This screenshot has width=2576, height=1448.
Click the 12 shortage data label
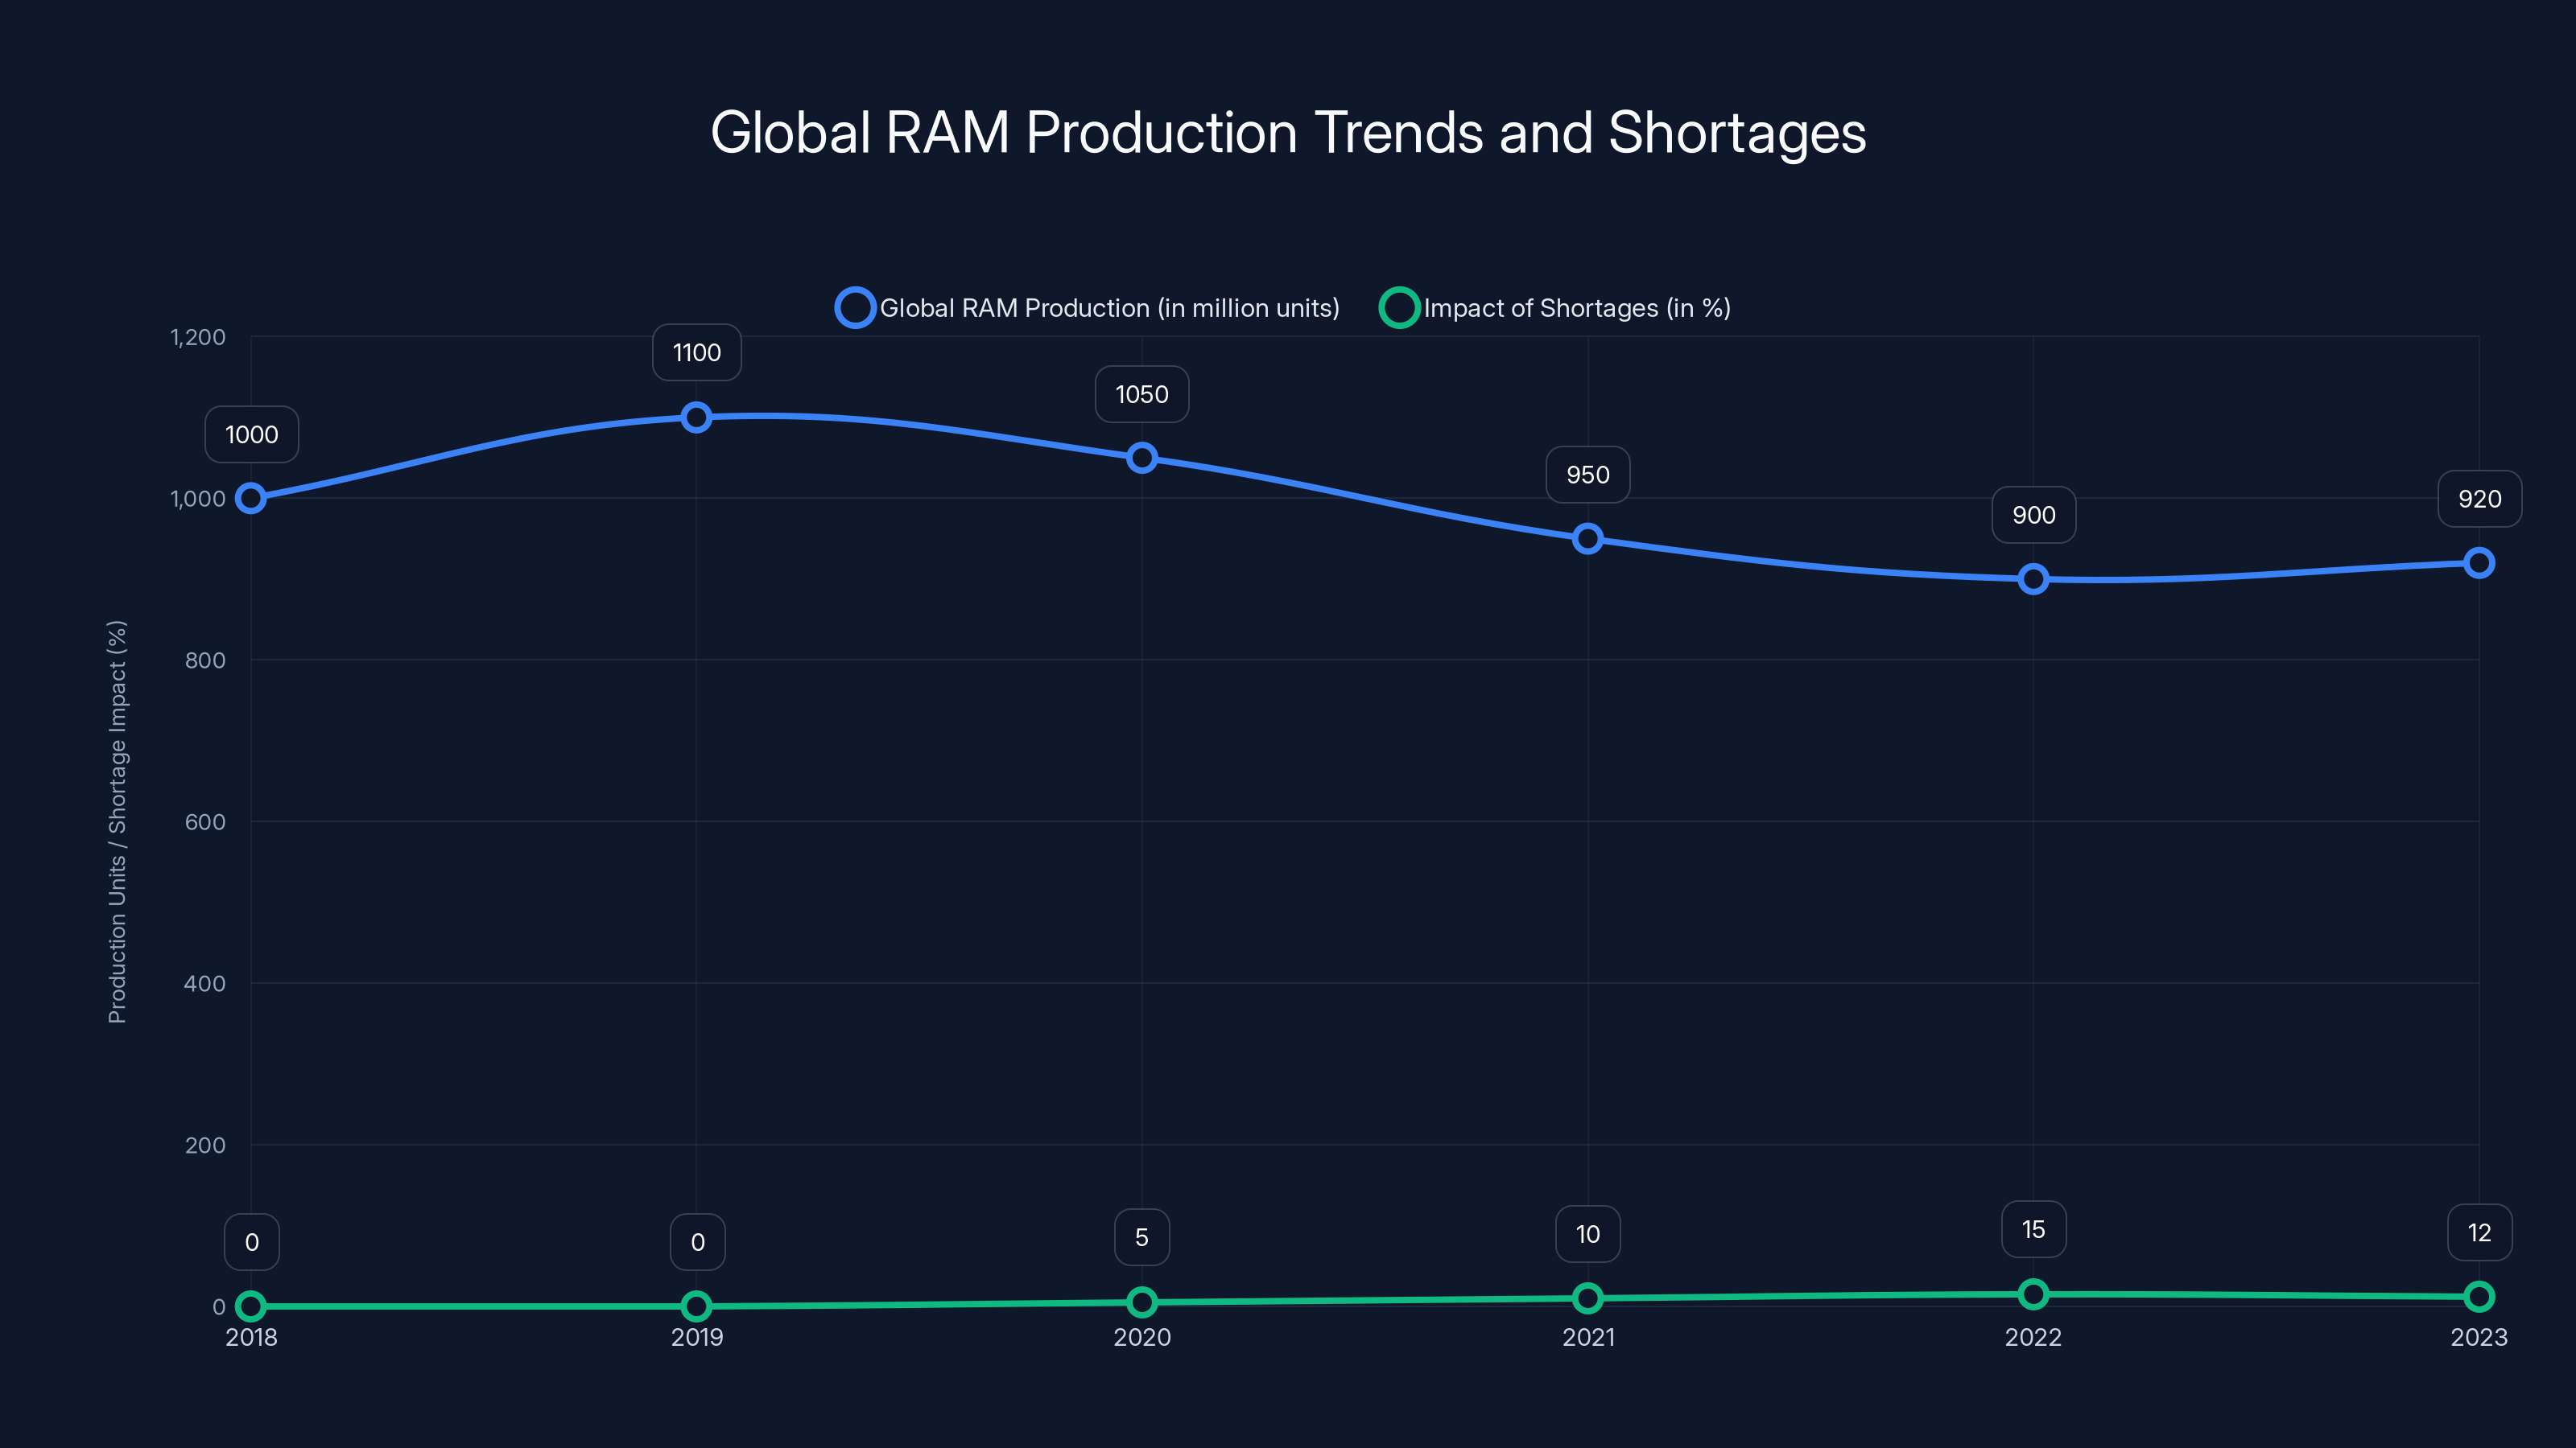tap(2480, 1232)
